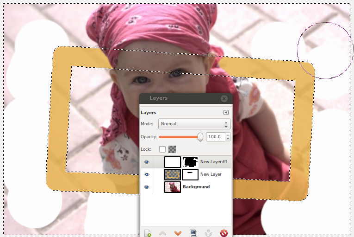Enable the lock pixels checkbox

pos(162,149)
